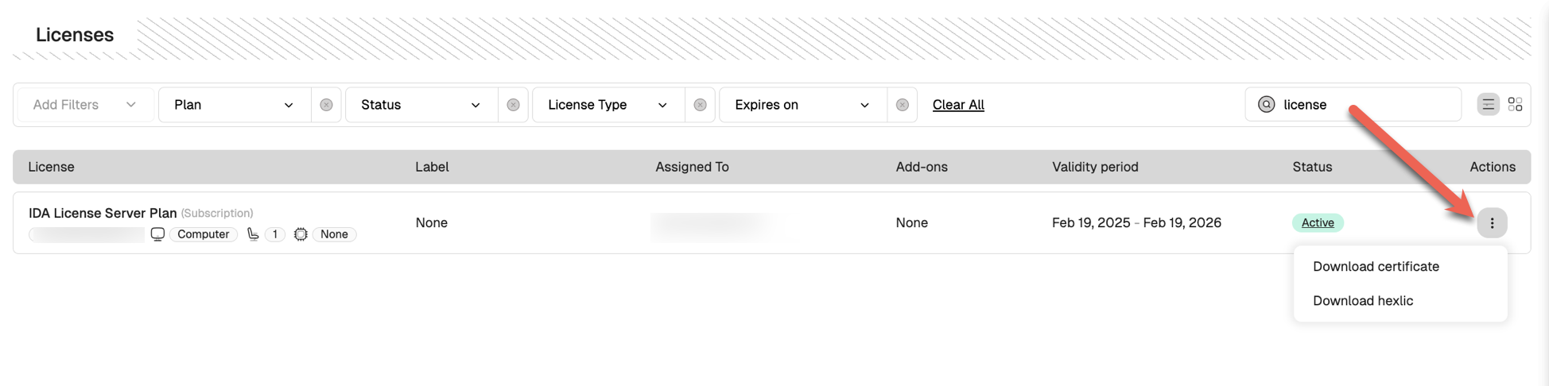The image size is (1549, 386).
Task: Clear the Plan filter with its x icon
Action: point(326,105)
